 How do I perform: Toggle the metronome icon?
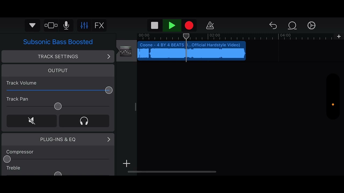tap(210, 25)
